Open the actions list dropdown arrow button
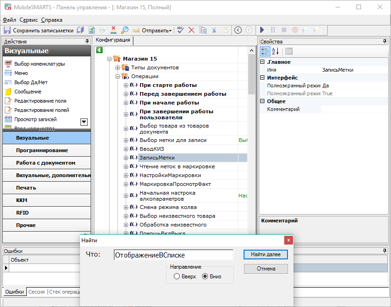 click(x=84, y=122)
